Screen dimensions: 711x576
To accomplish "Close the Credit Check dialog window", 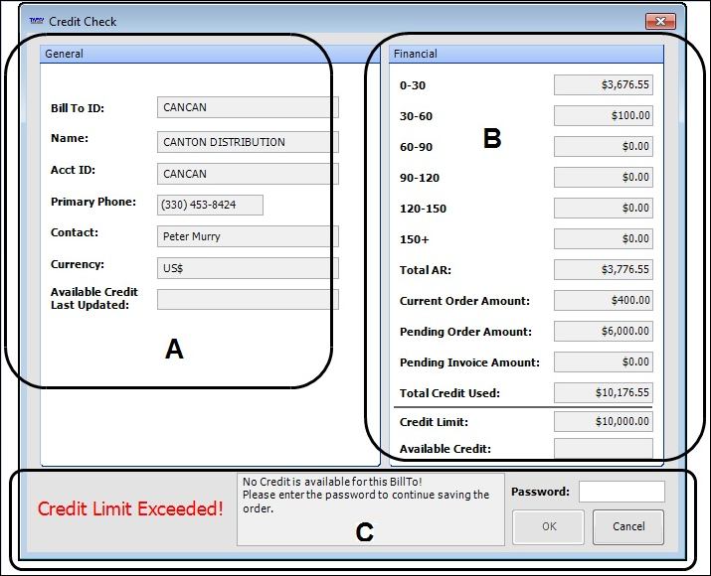I will coord(660,21).
